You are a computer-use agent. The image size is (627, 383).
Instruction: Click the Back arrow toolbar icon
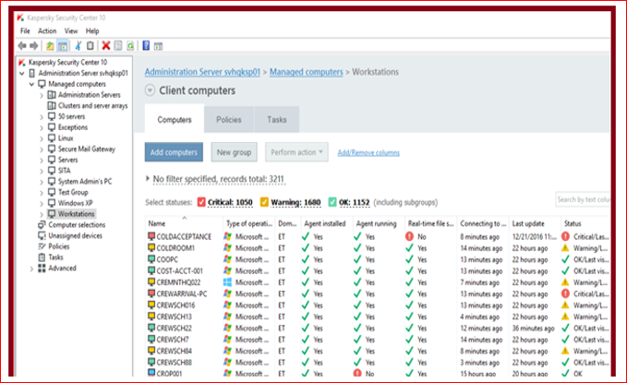point(22,46)
